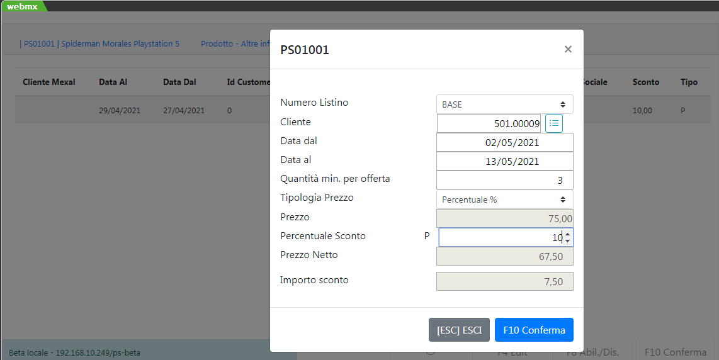
Task: Close the PS01001 dialog with X
Action: pyautogui.click(x=568, y=49)
